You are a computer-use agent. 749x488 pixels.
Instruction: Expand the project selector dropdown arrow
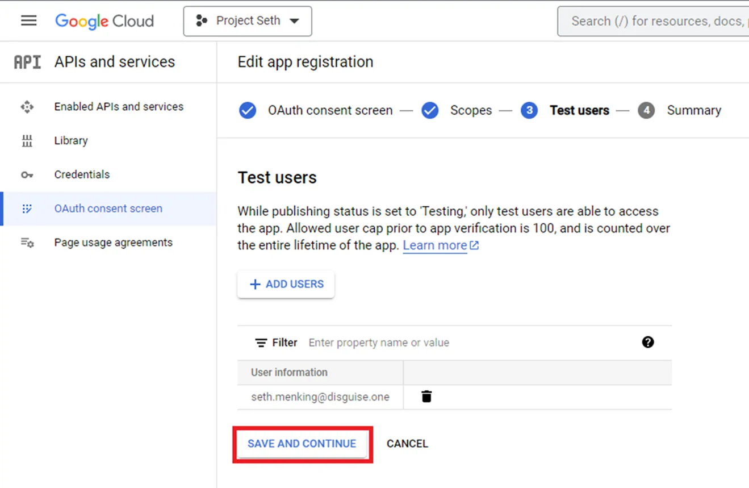pos(295,20)
